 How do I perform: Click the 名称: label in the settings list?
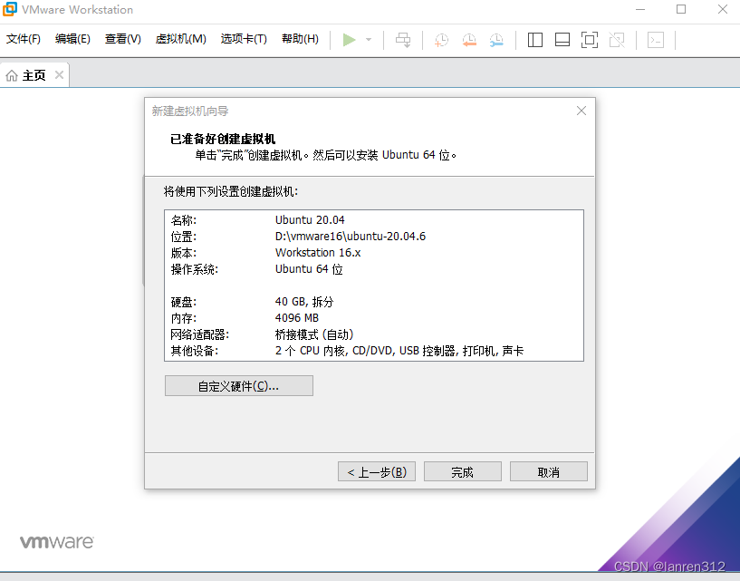(x=184, y=220)
